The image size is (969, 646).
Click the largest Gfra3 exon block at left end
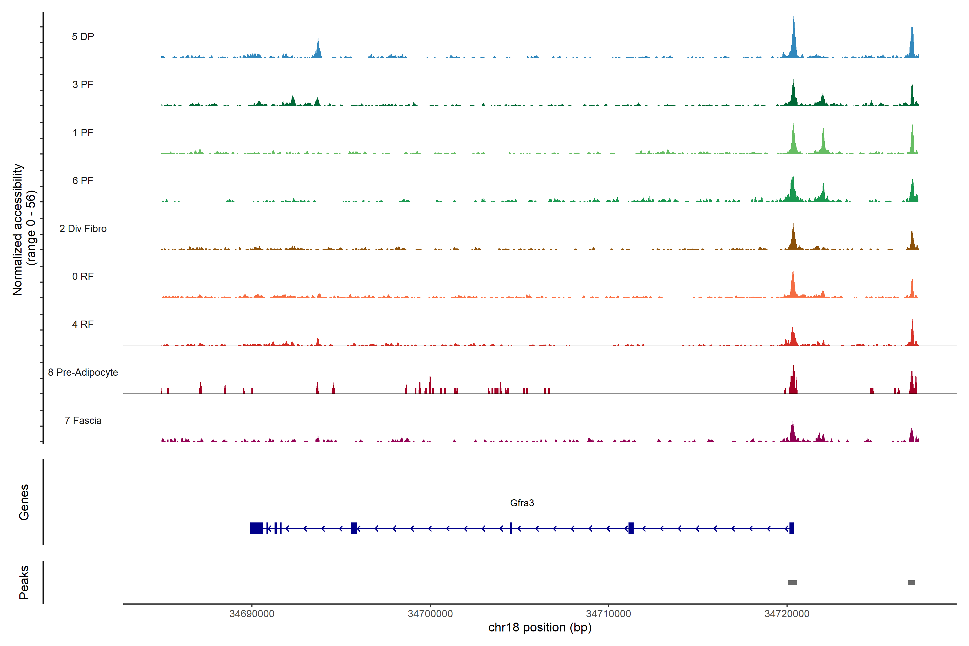tap(257, 528)
